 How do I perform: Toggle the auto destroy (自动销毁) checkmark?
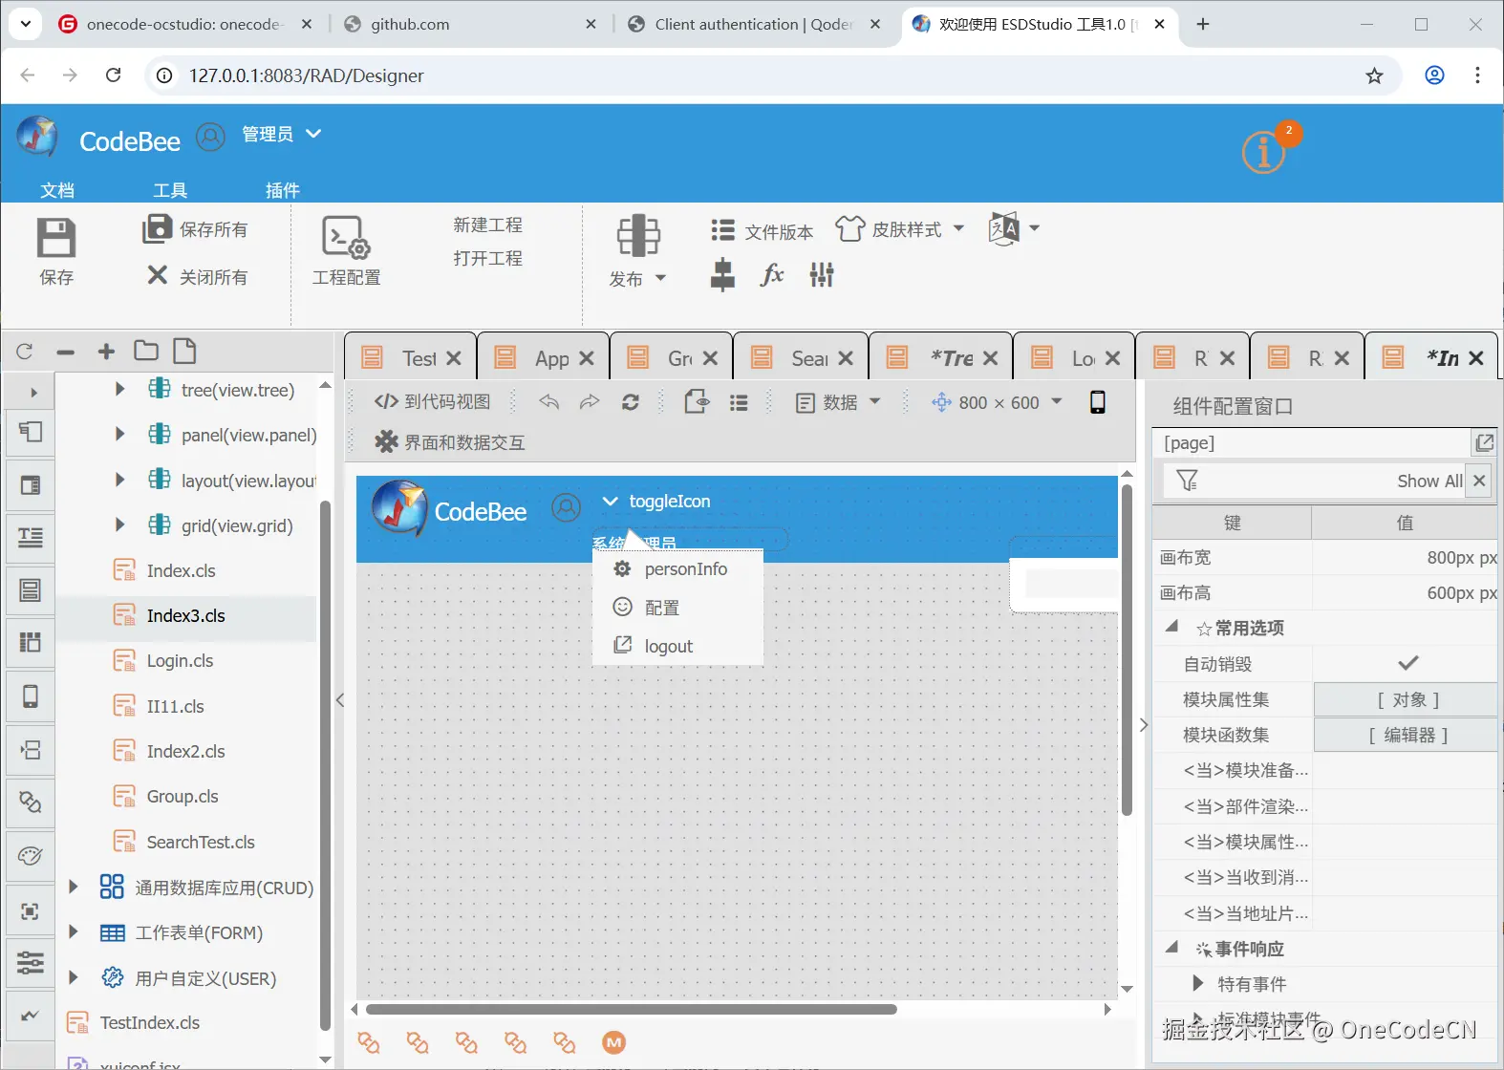point(1408,662)
